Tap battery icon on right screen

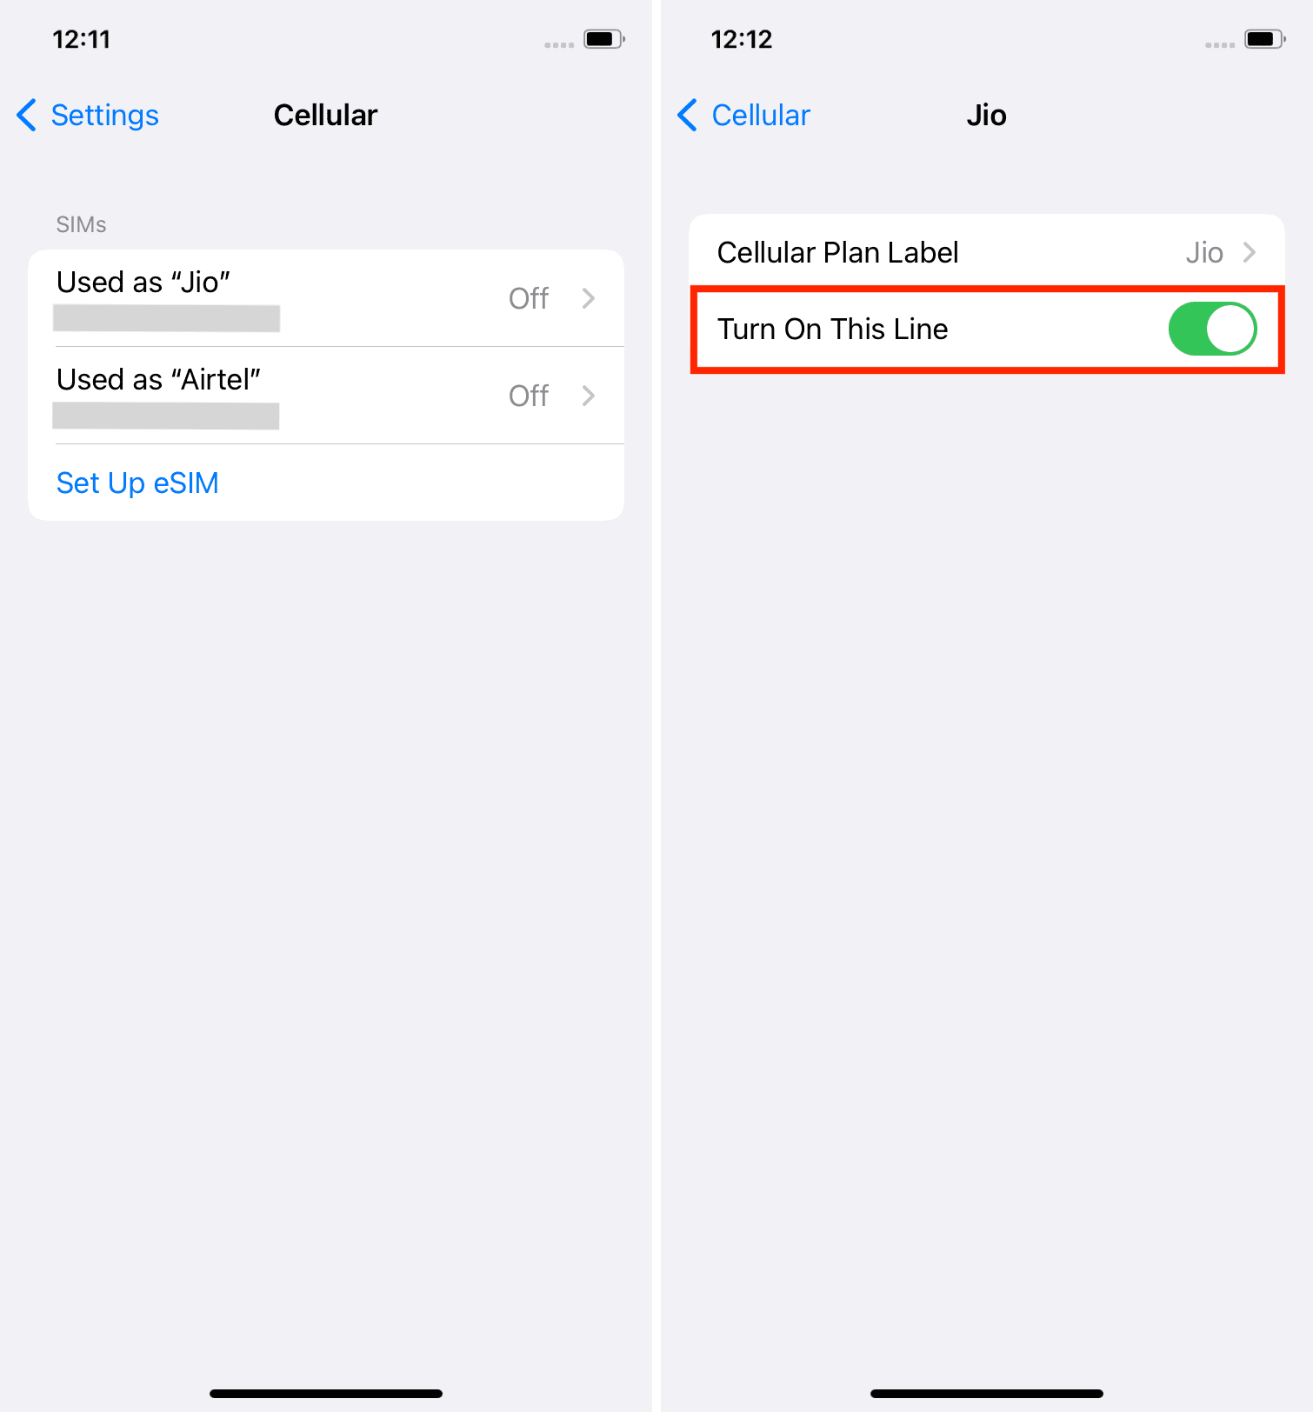pyautogui.click(x=1265, y=39)
